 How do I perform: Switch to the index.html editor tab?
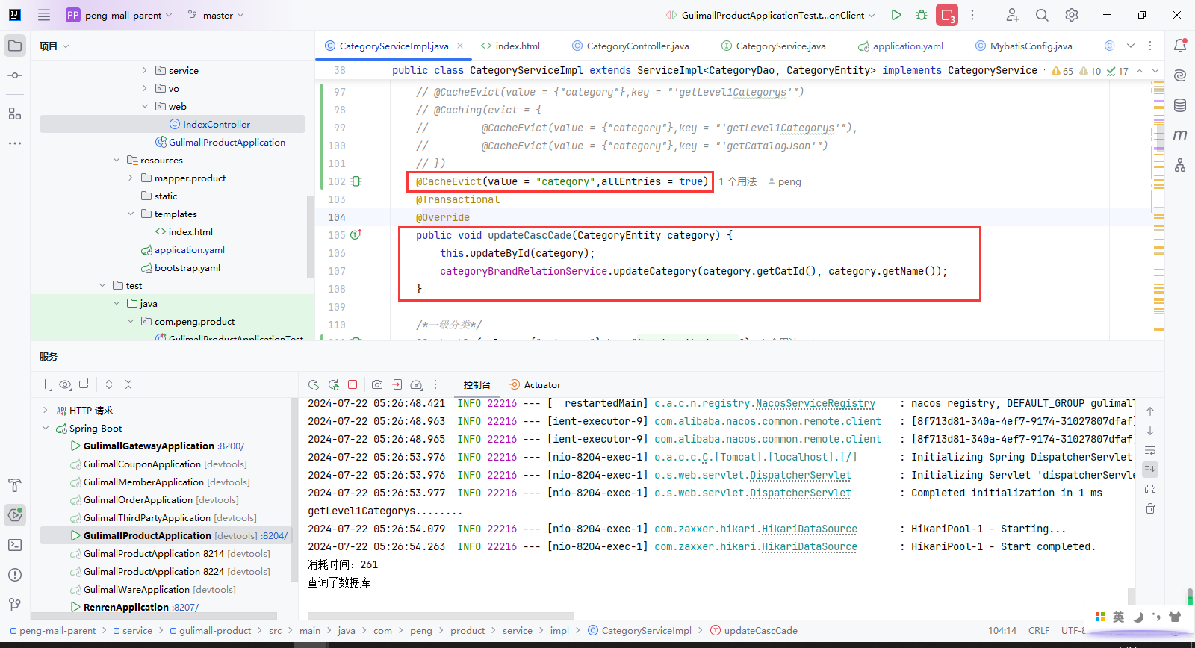click(511, 46)
